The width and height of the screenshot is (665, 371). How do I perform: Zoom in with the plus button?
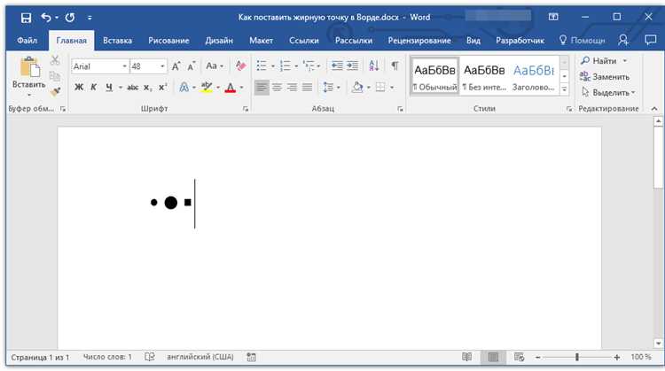[617, 358]
